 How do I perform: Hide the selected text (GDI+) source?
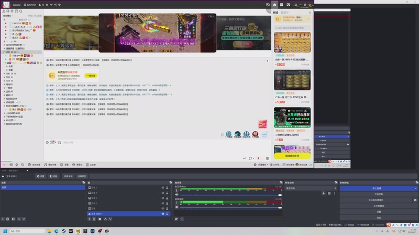pos(163,214)
